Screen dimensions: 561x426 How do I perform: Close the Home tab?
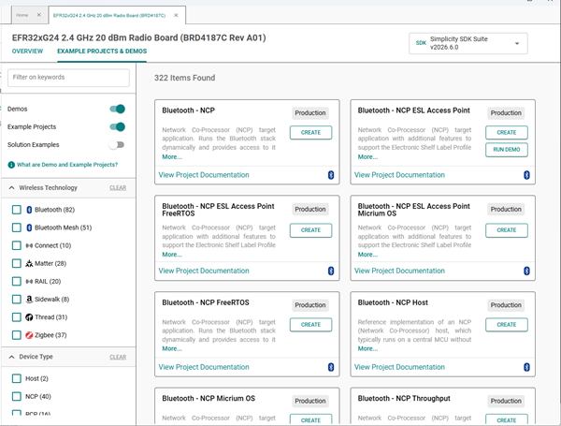(39, 15)
